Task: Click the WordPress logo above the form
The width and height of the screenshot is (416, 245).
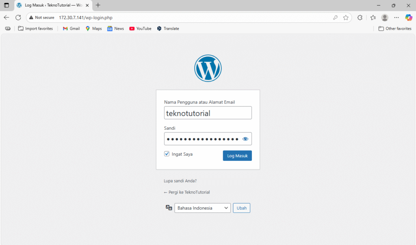Action: [208, 68]
